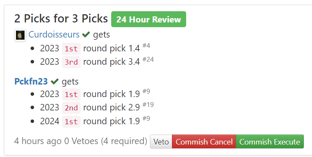Open the Pckfn23 team link

pos(31,81)
